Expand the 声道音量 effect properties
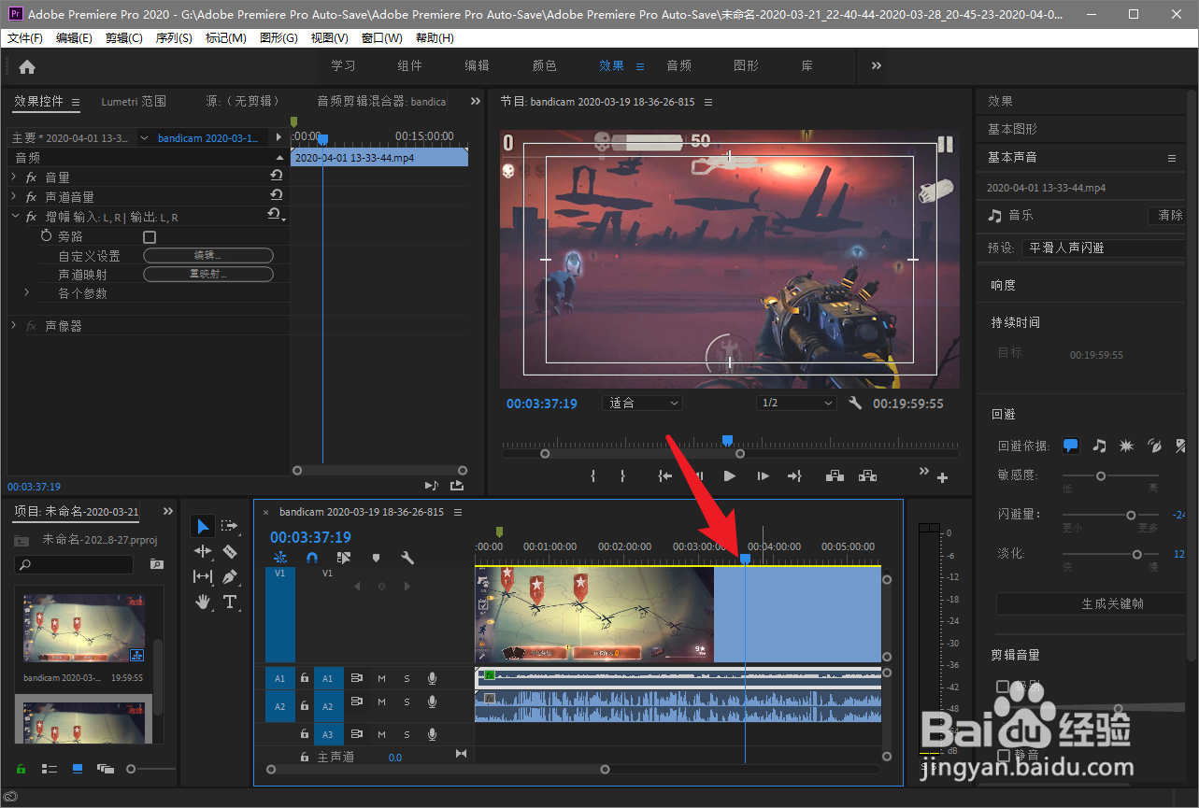Viewport: 1199px width, 808px height. tap(14, 196)
